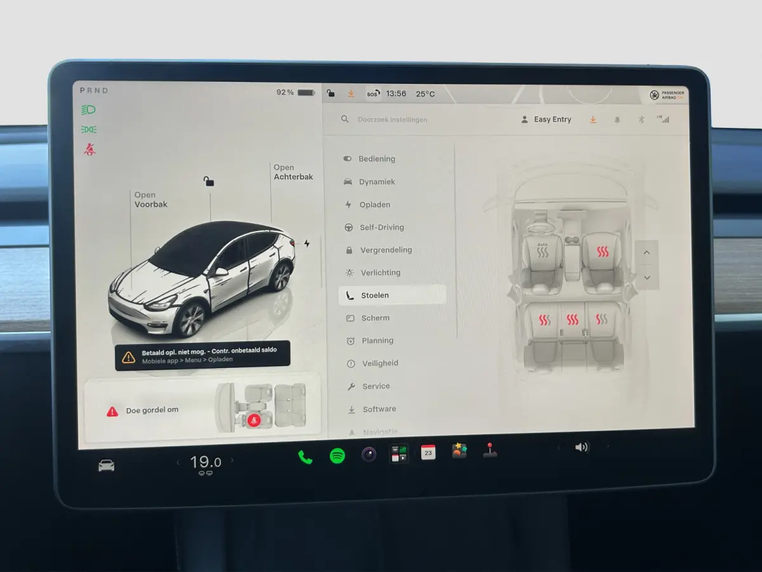The width and height of the screenshot is (762, 572).
Task: Tap the Doe gordel om warning card
Action: click(203, 409)
